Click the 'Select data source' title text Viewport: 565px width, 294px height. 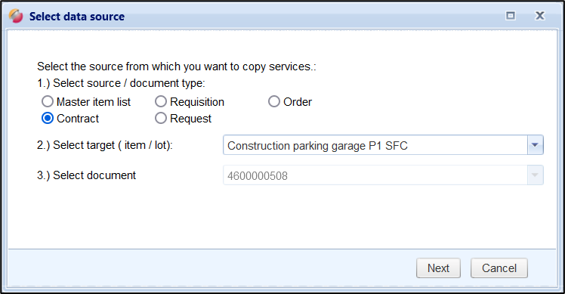tap(77, 17)
